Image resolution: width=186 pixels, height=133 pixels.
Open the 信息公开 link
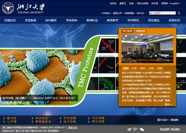coord(117,13)
